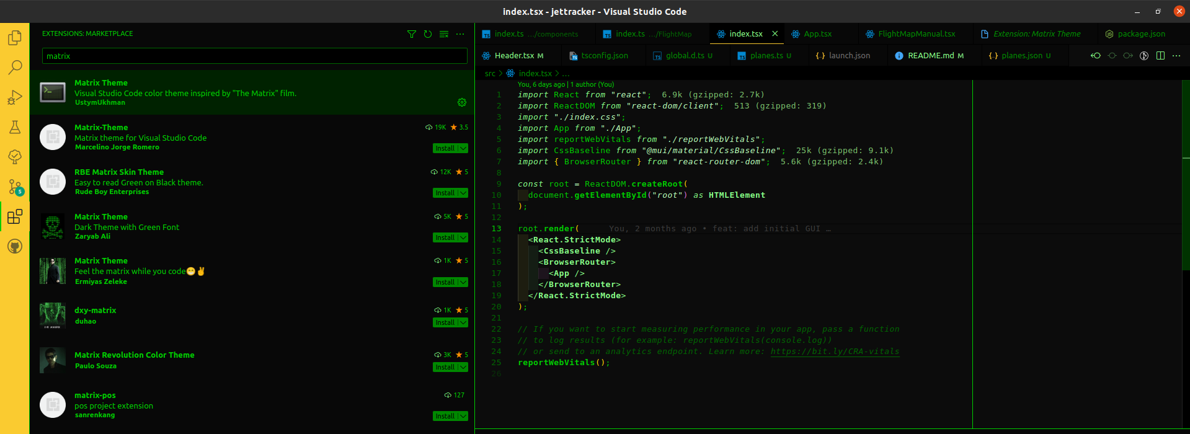
Task: Switch to README.md tab
Action: point(935,56)
